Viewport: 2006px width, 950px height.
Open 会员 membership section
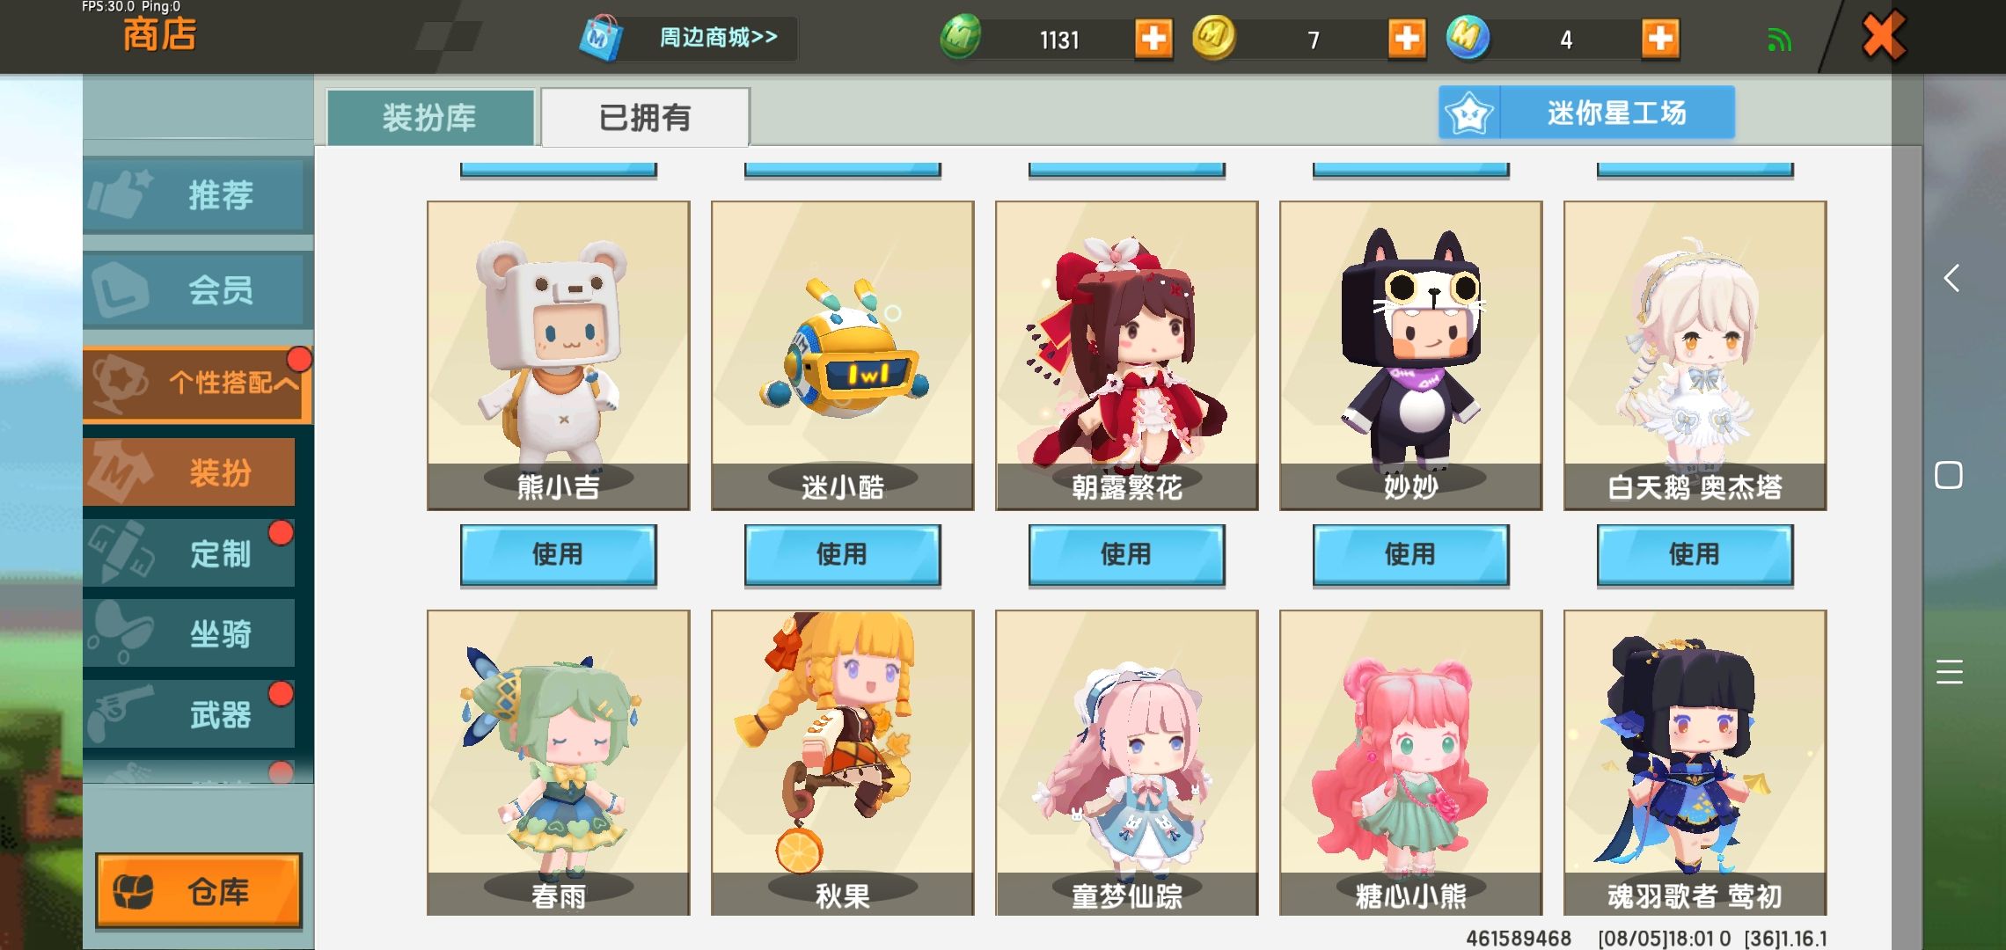197,289
